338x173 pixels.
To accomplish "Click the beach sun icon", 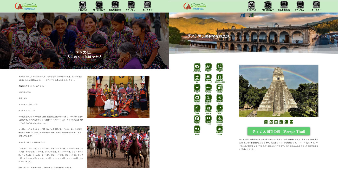I will tap(220, 108).
